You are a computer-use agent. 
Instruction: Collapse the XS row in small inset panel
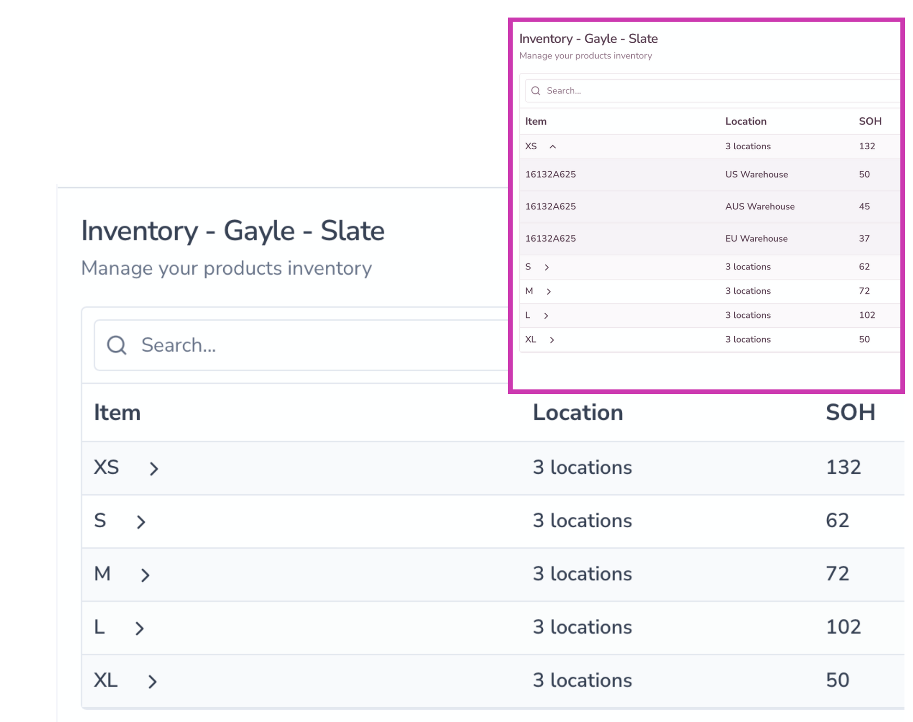(x=553, y=147)
